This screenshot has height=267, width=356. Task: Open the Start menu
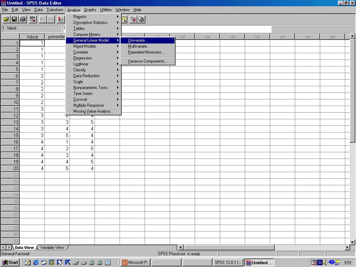point(10,262)
